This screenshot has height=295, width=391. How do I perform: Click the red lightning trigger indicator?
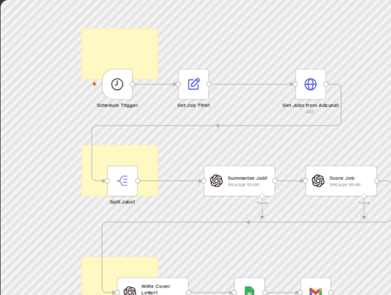coord(94,84)
